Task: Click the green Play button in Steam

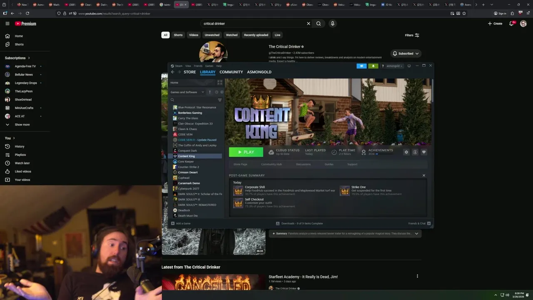Action: 246,152
